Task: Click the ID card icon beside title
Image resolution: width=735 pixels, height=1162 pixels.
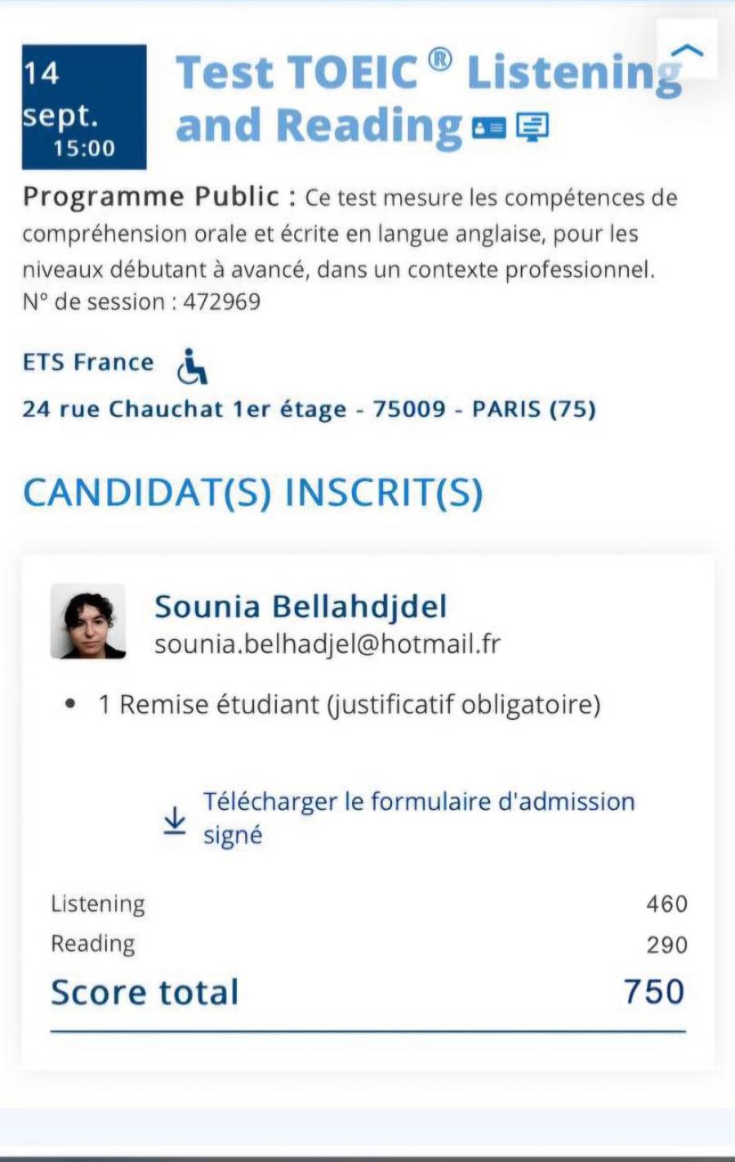Action: tap(489, 127)
